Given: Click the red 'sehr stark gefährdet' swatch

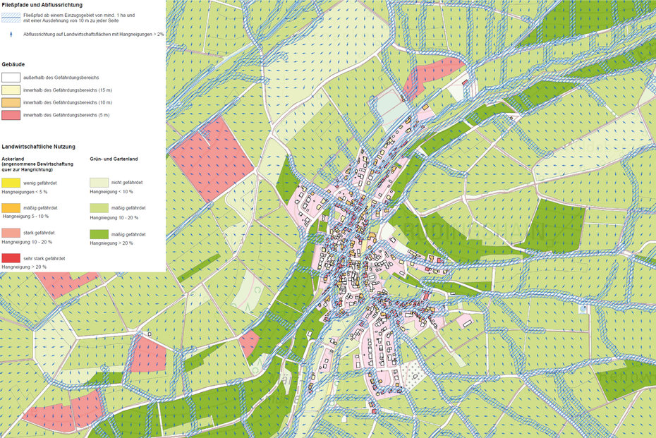Looking at the screenshot, I should click(x=11, y=258).
